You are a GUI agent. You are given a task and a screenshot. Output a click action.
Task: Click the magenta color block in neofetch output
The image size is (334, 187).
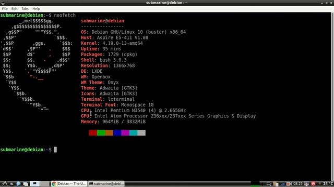pos(125,133)
